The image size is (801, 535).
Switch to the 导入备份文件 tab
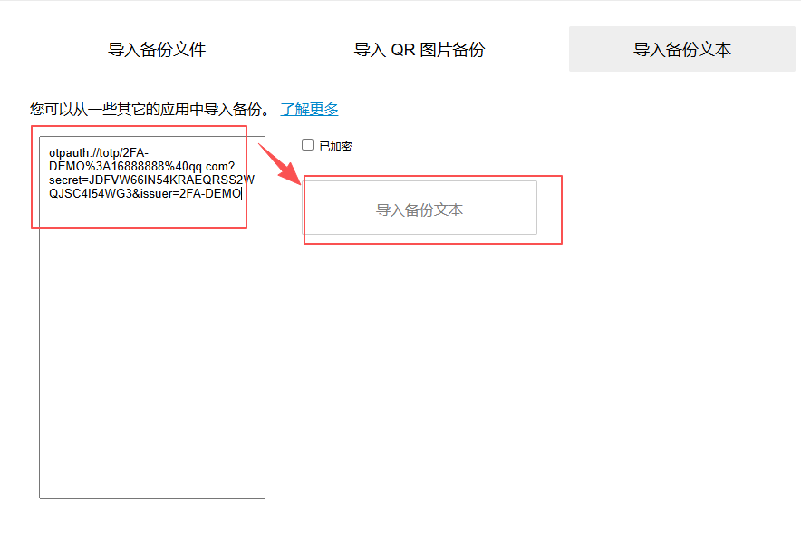click(x=157, y=50)
